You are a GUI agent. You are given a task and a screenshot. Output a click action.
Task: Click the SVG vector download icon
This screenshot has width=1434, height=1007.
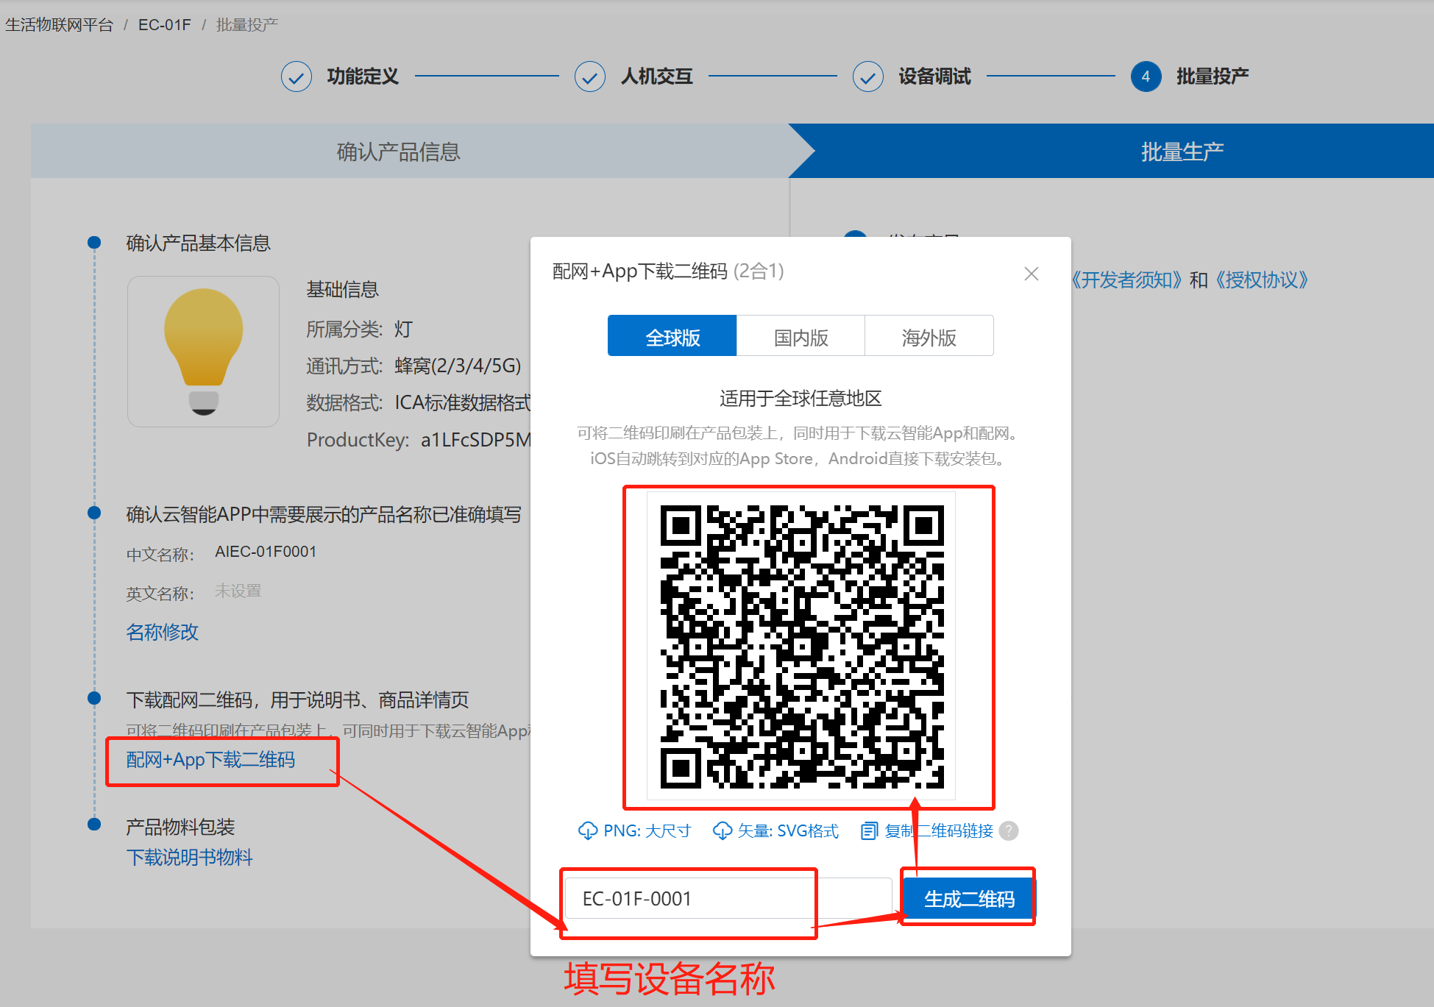[x=722, y=830]
